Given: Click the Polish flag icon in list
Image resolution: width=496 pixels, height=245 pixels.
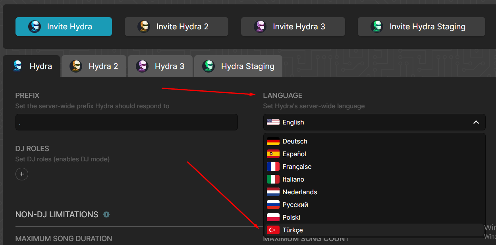Looking at the screenshot, I should [273, 218].
